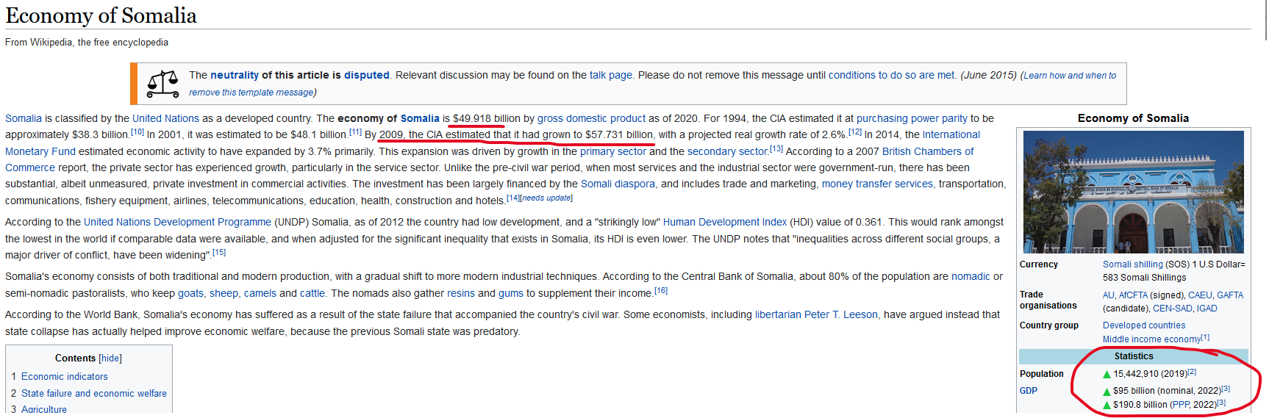Open Human Development Index link

[x=725, y=222]
